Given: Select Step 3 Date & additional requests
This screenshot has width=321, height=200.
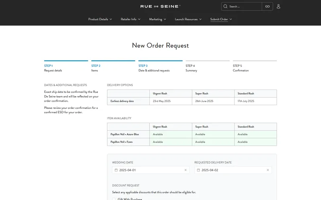Looking at the screenshot, I should coord(160,67).
